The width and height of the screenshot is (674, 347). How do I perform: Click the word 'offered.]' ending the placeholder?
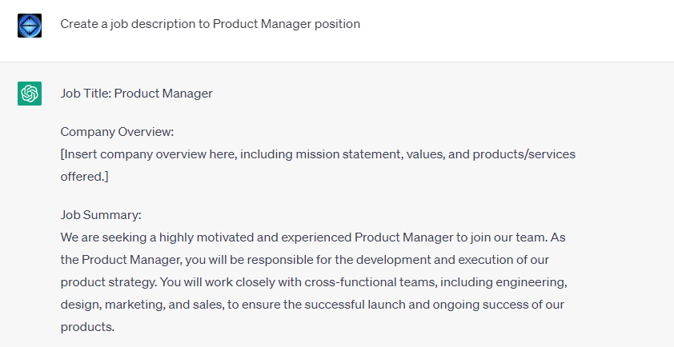point(84,176)
